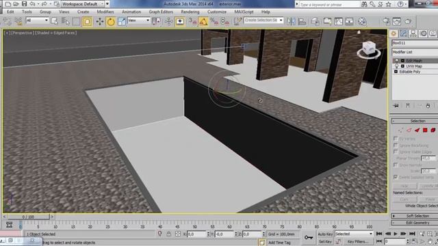Toggle the Percent Snap icon
The width and height of the screenshot is (438, 246).
[214, 21]
